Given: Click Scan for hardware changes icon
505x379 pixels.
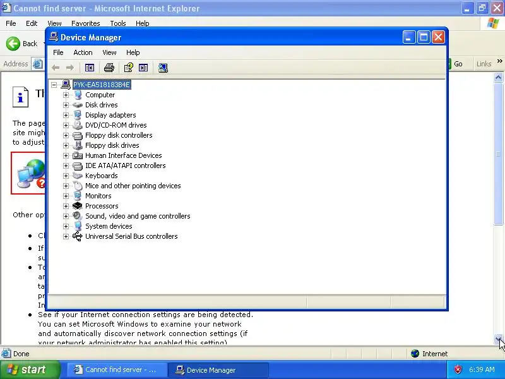Looking at the screenshot, I should (x=163, y=68).
